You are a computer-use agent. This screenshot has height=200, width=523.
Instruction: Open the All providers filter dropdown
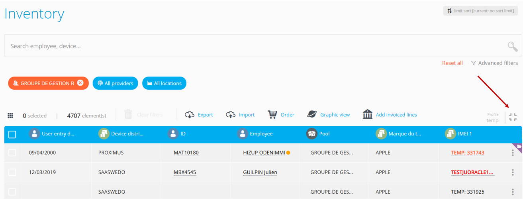tap(116, 83)
